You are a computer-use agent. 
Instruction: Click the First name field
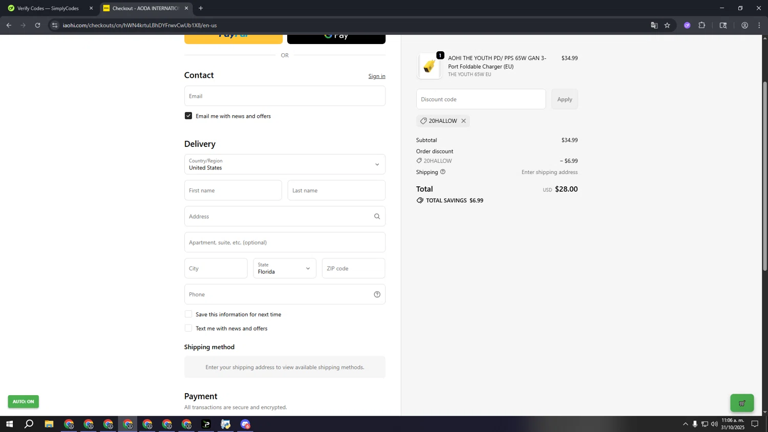pyautogui.click(x=233, y=190)
